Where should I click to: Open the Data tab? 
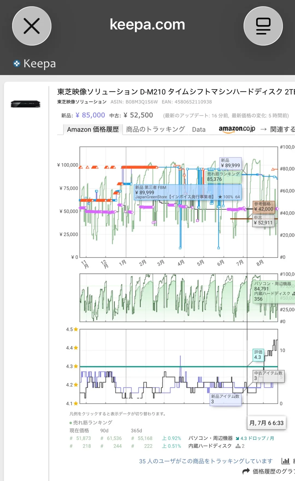[x=199, y=130]
